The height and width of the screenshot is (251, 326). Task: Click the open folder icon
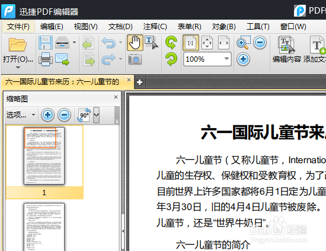coord(18,45)
